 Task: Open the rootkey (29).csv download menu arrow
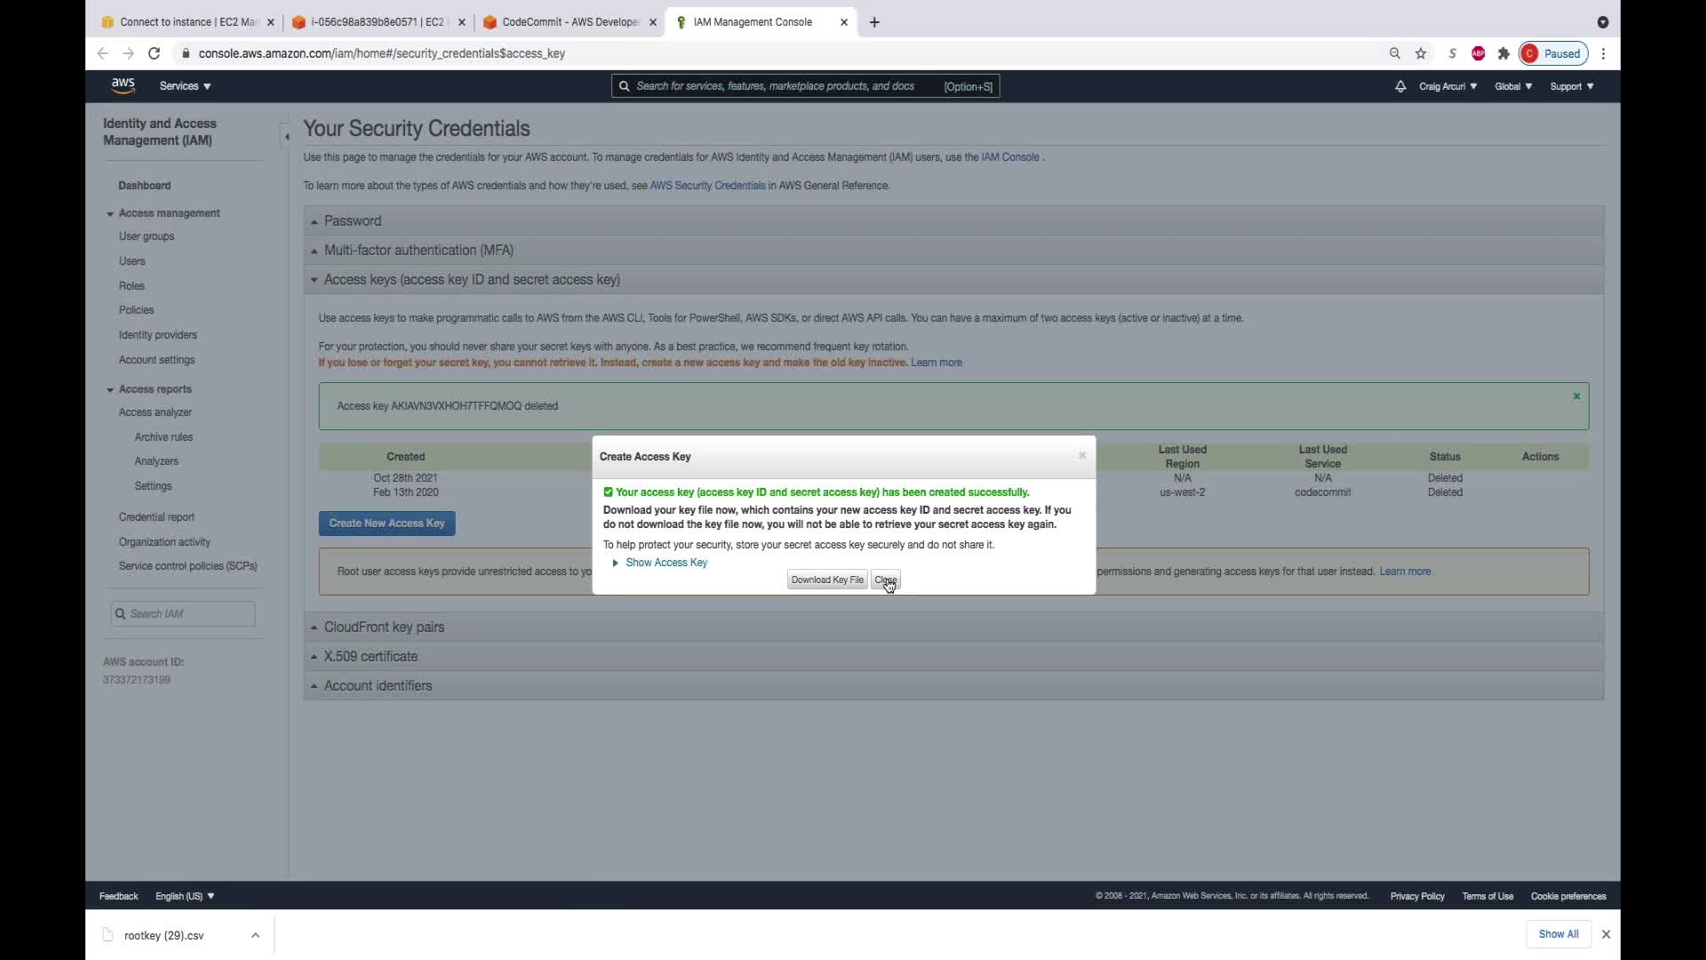[x=255, y=935]
